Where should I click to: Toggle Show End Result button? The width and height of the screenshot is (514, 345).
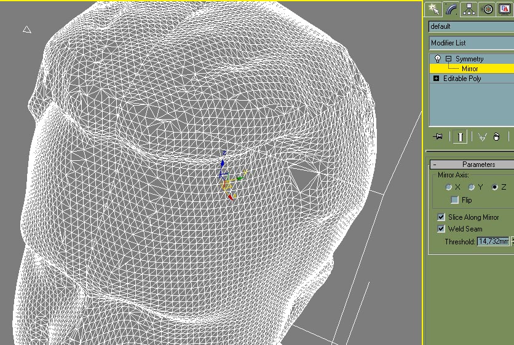point(460,136)
